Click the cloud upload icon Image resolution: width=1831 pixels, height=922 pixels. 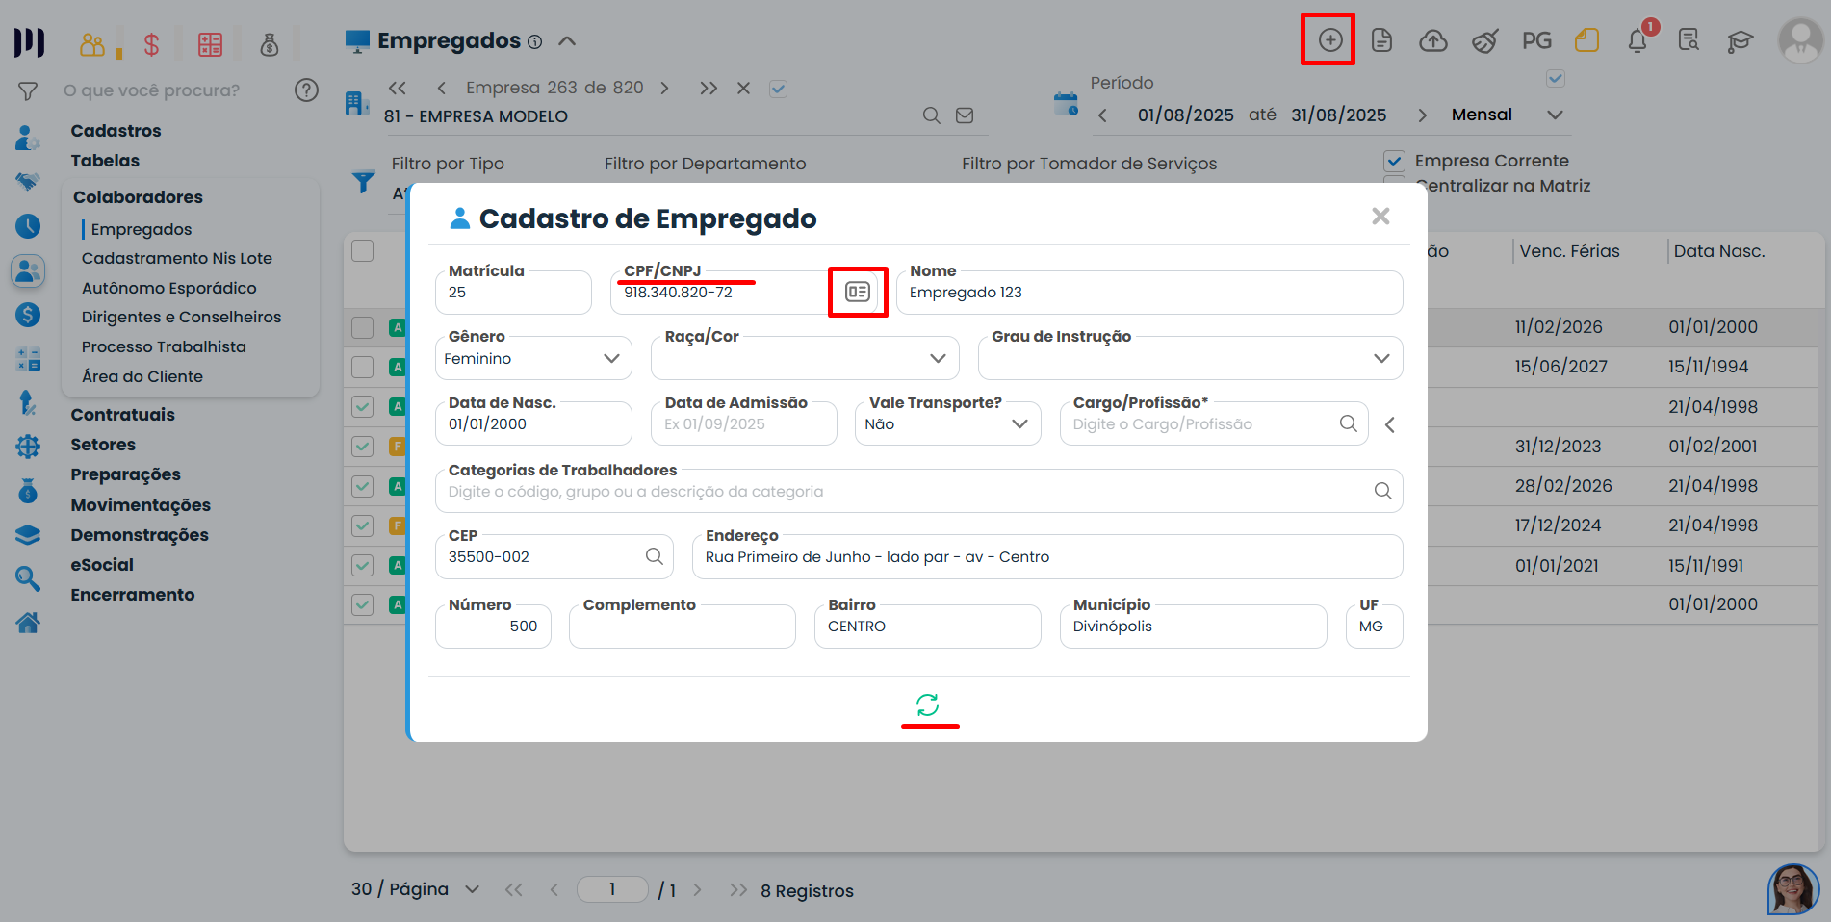tap(1433, 40)
